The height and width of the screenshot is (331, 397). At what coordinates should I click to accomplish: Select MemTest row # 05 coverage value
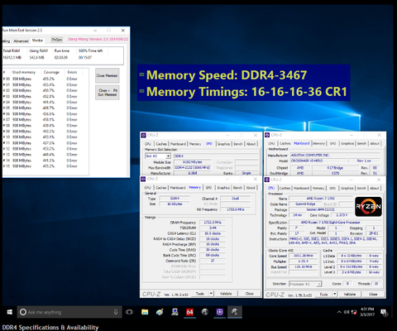click(x=49, y=108)
